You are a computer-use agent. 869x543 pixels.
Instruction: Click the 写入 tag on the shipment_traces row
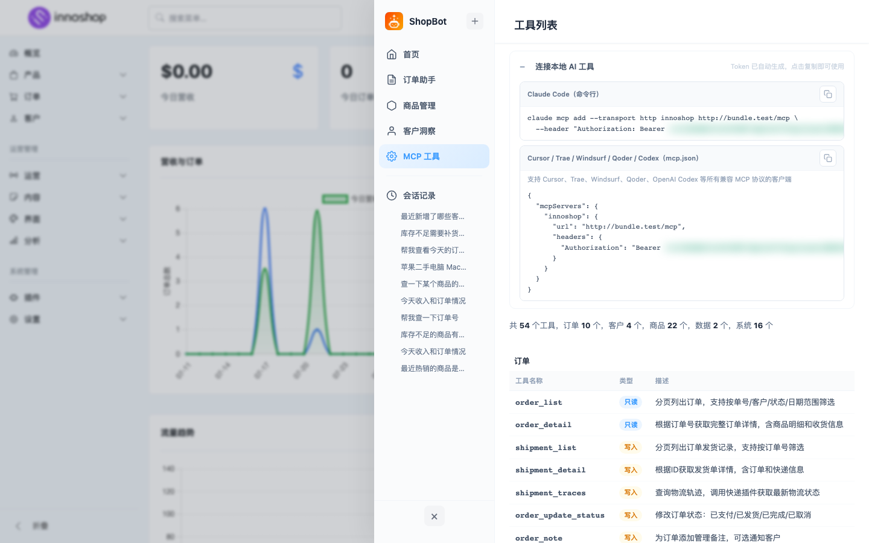(x=631, y=493)
